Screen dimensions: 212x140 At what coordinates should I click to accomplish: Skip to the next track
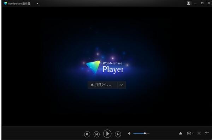[118, 134]
